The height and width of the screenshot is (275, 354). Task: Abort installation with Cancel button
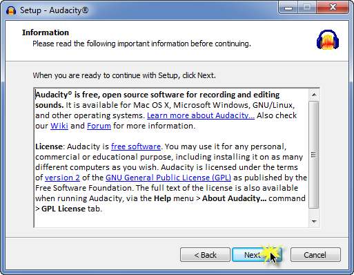(x=315, y=255)
